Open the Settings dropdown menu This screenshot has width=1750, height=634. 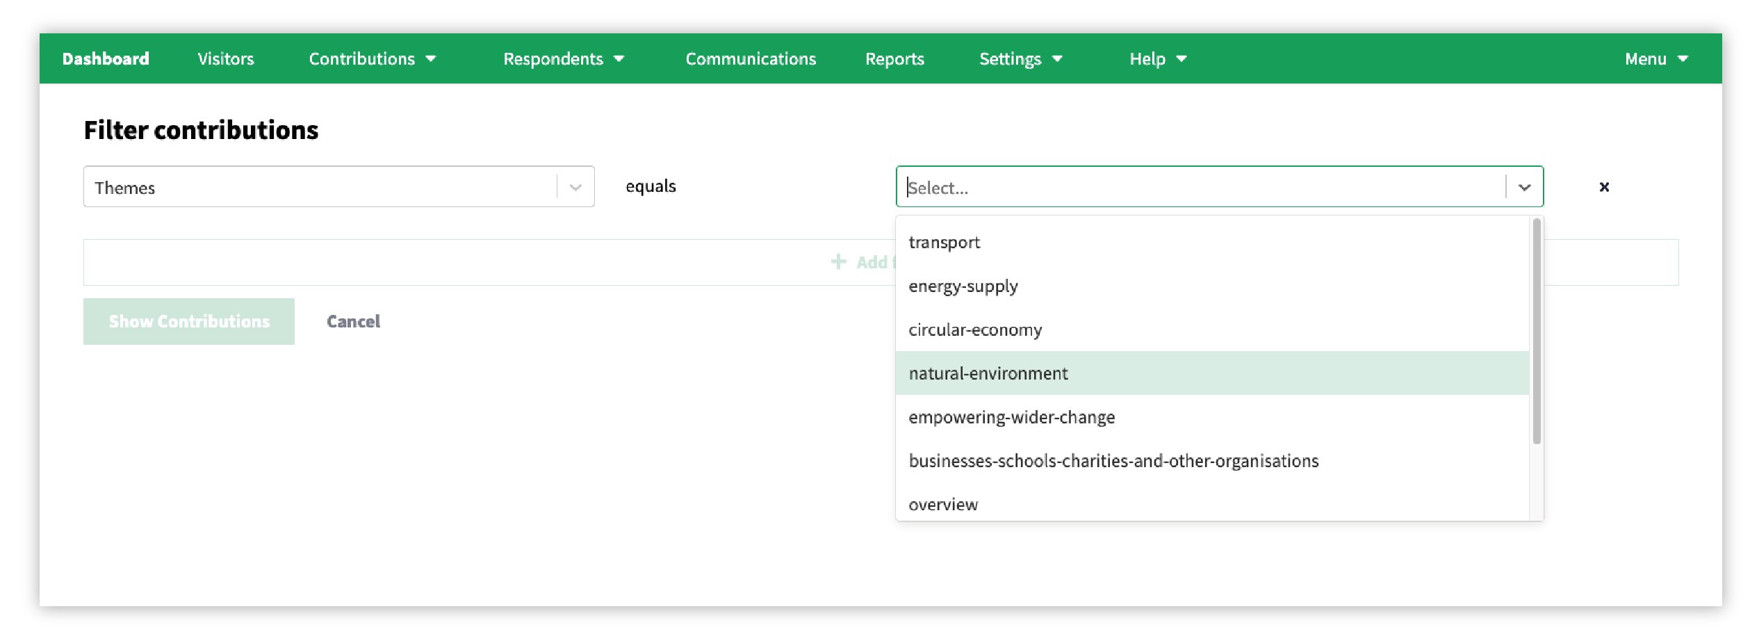1021,59
